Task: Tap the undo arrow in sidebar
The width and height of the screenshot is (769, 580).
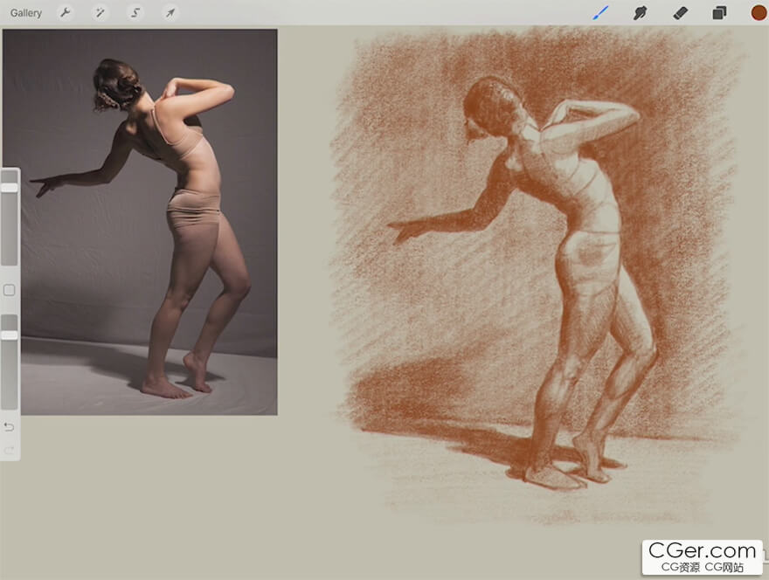Action: (10, 426)
